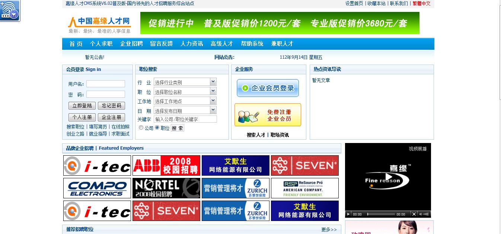Open the ZURICH logo in the bottom row
501x234 pixels.
pyautogui.click(x=236, y=211)
